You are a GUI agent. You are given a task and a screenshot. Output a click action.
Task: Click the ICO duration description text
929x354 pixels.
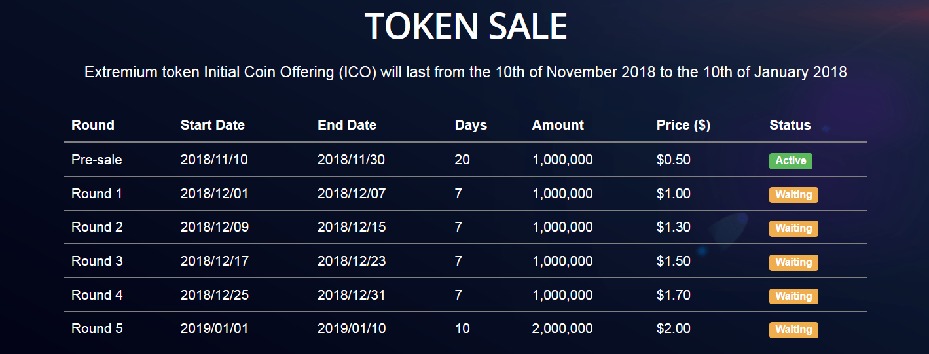[465, 72]
